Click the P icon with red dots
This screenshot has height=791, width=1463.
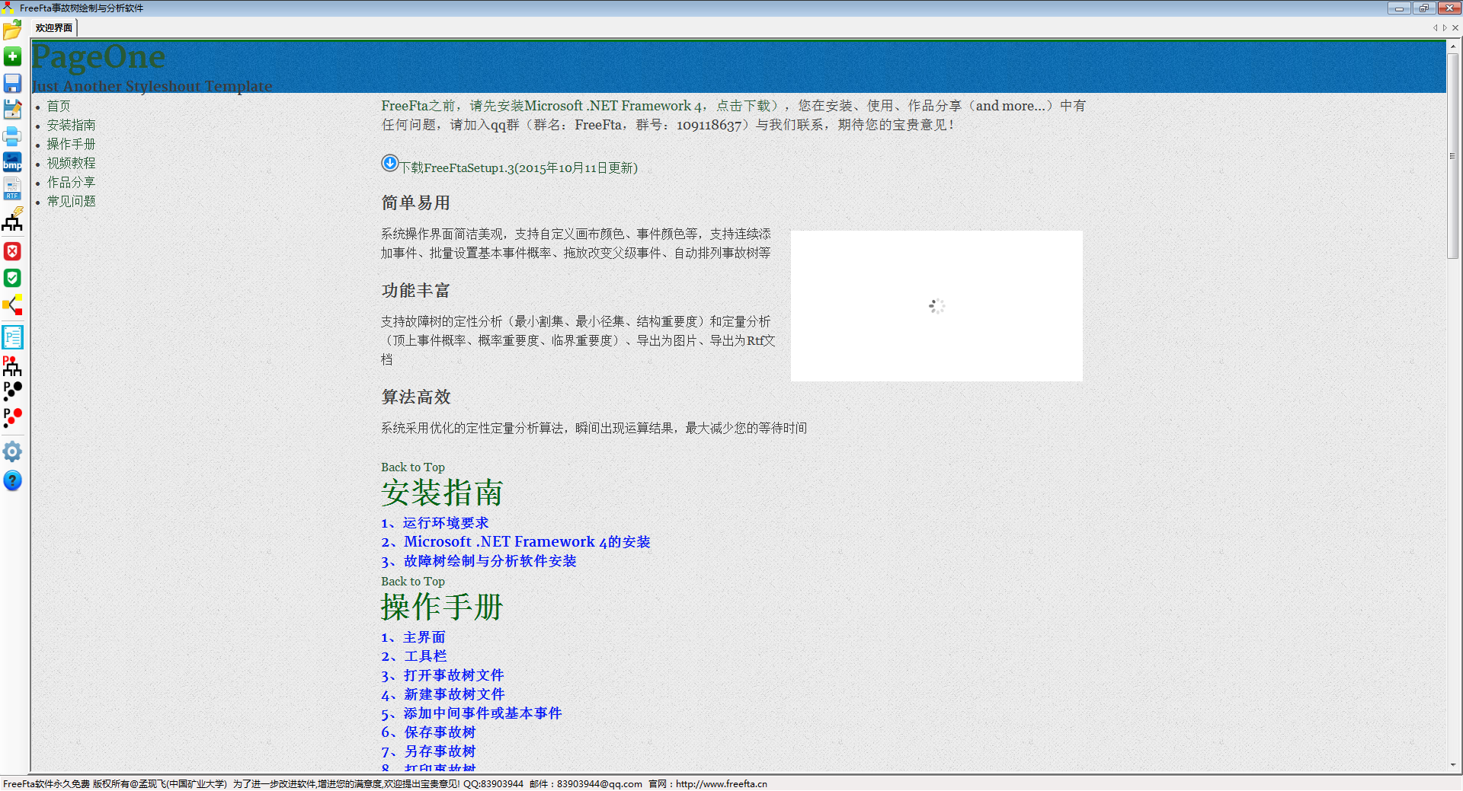[12, 417]
